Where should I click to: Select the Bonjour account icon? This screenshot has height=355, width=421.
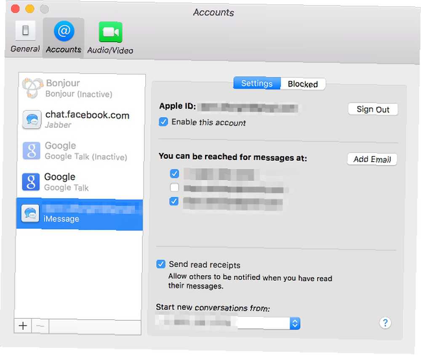[32, 88]
